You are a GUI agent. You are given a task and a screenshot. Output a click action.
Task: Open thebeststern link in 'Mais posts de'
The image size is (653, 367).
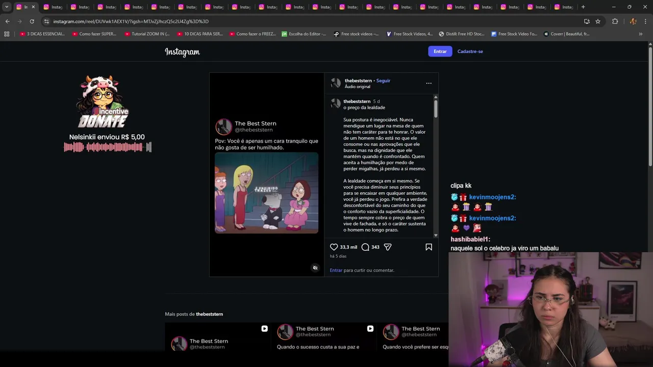click(209, 314)
